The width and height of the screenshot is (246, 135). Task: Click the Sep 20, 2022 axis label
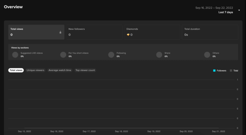tap(186, 132)
